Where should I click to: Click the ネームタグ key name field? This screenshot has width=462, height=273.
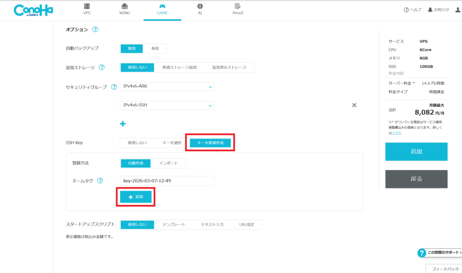click(x=167, y=181)
